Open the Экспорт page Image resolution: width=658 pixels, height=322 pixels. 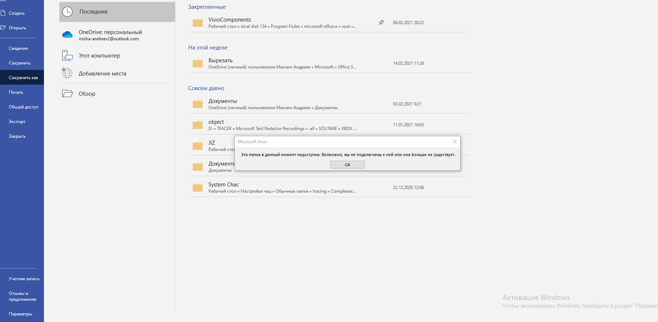(22, 122)
